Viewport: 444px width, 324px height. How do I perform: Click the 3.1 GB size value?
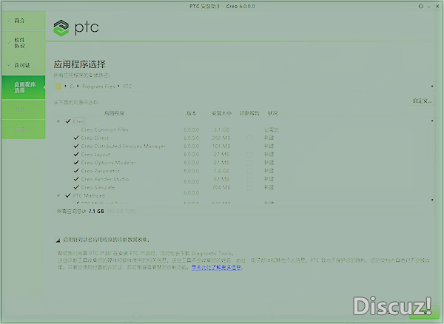[x=221, y=129]
